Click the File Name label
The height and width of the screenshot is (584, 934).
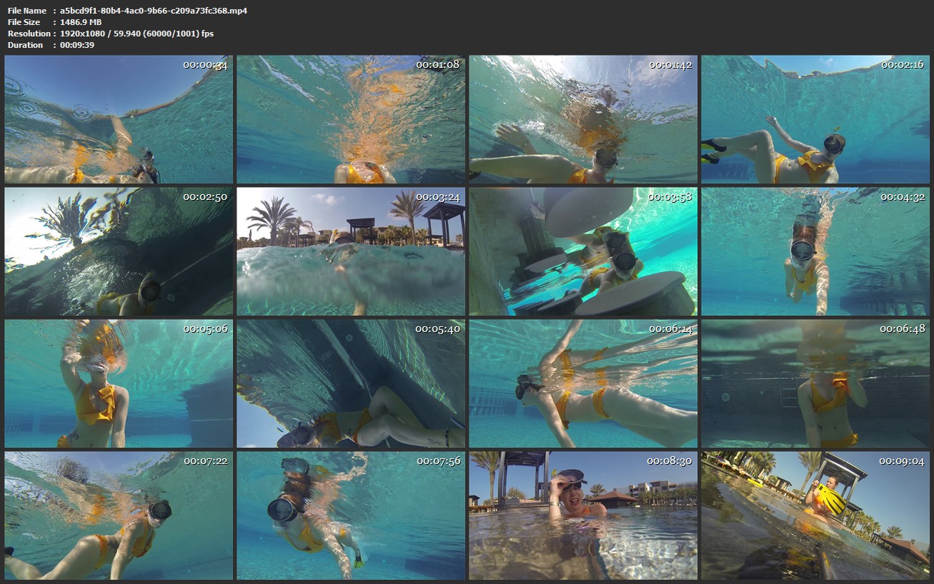[x=27, y=11]
